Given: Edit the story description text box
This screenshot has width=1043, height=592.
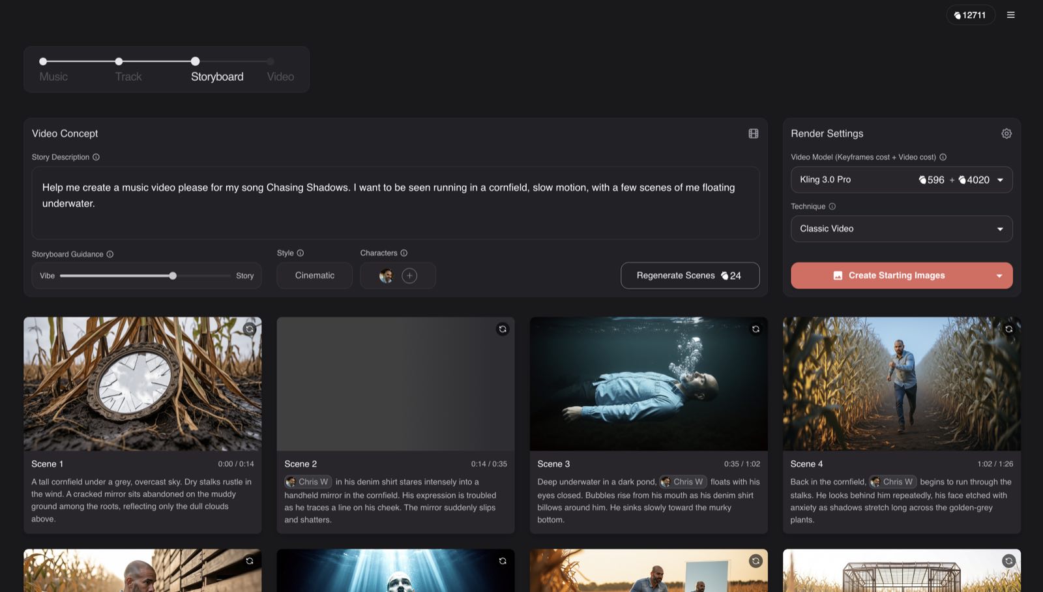Looking at the screenshot, I should pyautogui.click(x=396, y=203).
